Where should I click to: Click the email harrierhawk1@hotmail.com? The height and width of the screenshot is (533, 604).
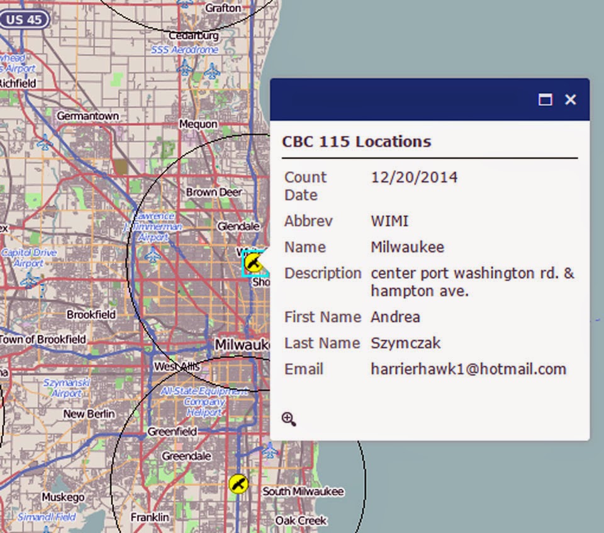(x=468, y=369)
